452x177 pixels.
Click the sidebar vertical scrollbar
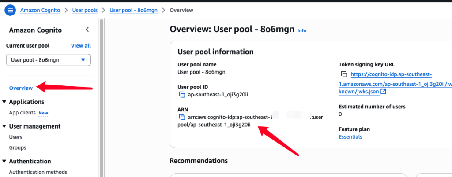pyautogui.click(x=101, y=98)
